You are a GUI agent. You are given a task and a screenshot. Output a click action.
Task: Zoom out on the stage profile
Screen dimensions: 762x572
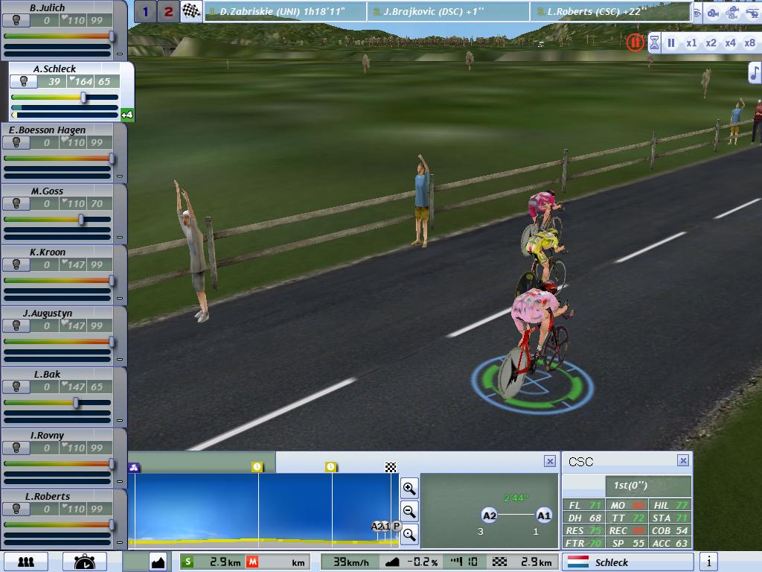coord(409,512)
